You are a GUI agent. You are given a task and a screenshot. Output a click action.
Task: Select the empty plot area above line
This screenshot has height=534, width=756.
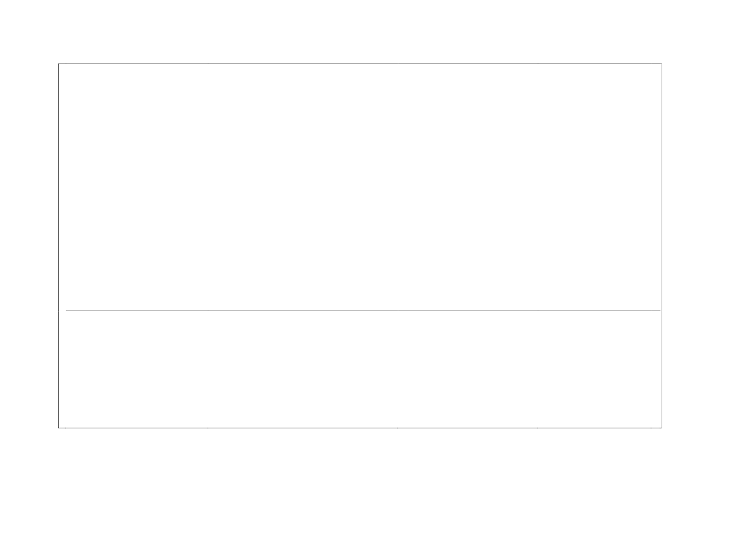pyautogui.click(x=360, y=187)
